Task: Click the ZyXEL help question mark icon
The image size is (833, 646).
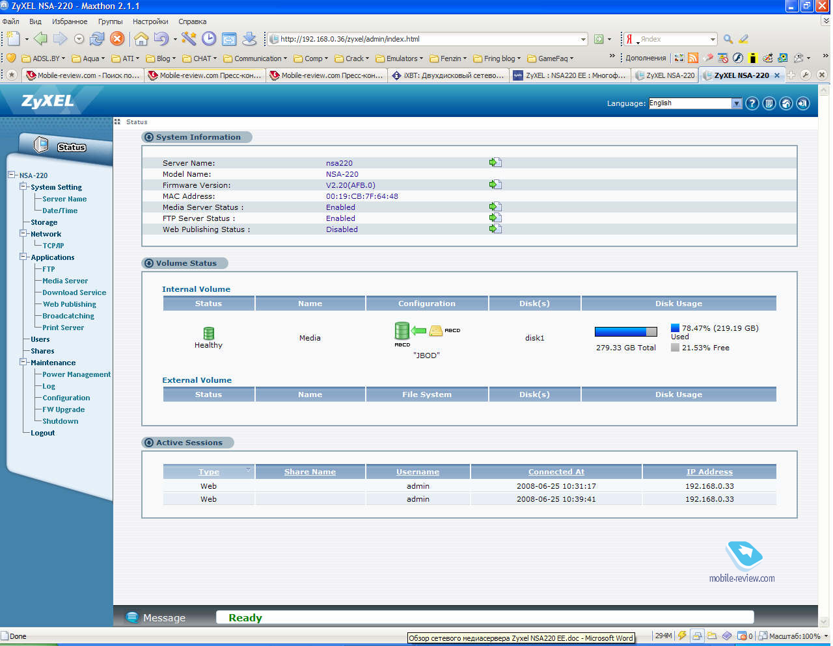Action: pos(752,103)
